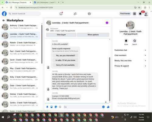This screenshot has width=152, height=122.
Task: Close the Marketplace browser tab
Action: [59, 2]
